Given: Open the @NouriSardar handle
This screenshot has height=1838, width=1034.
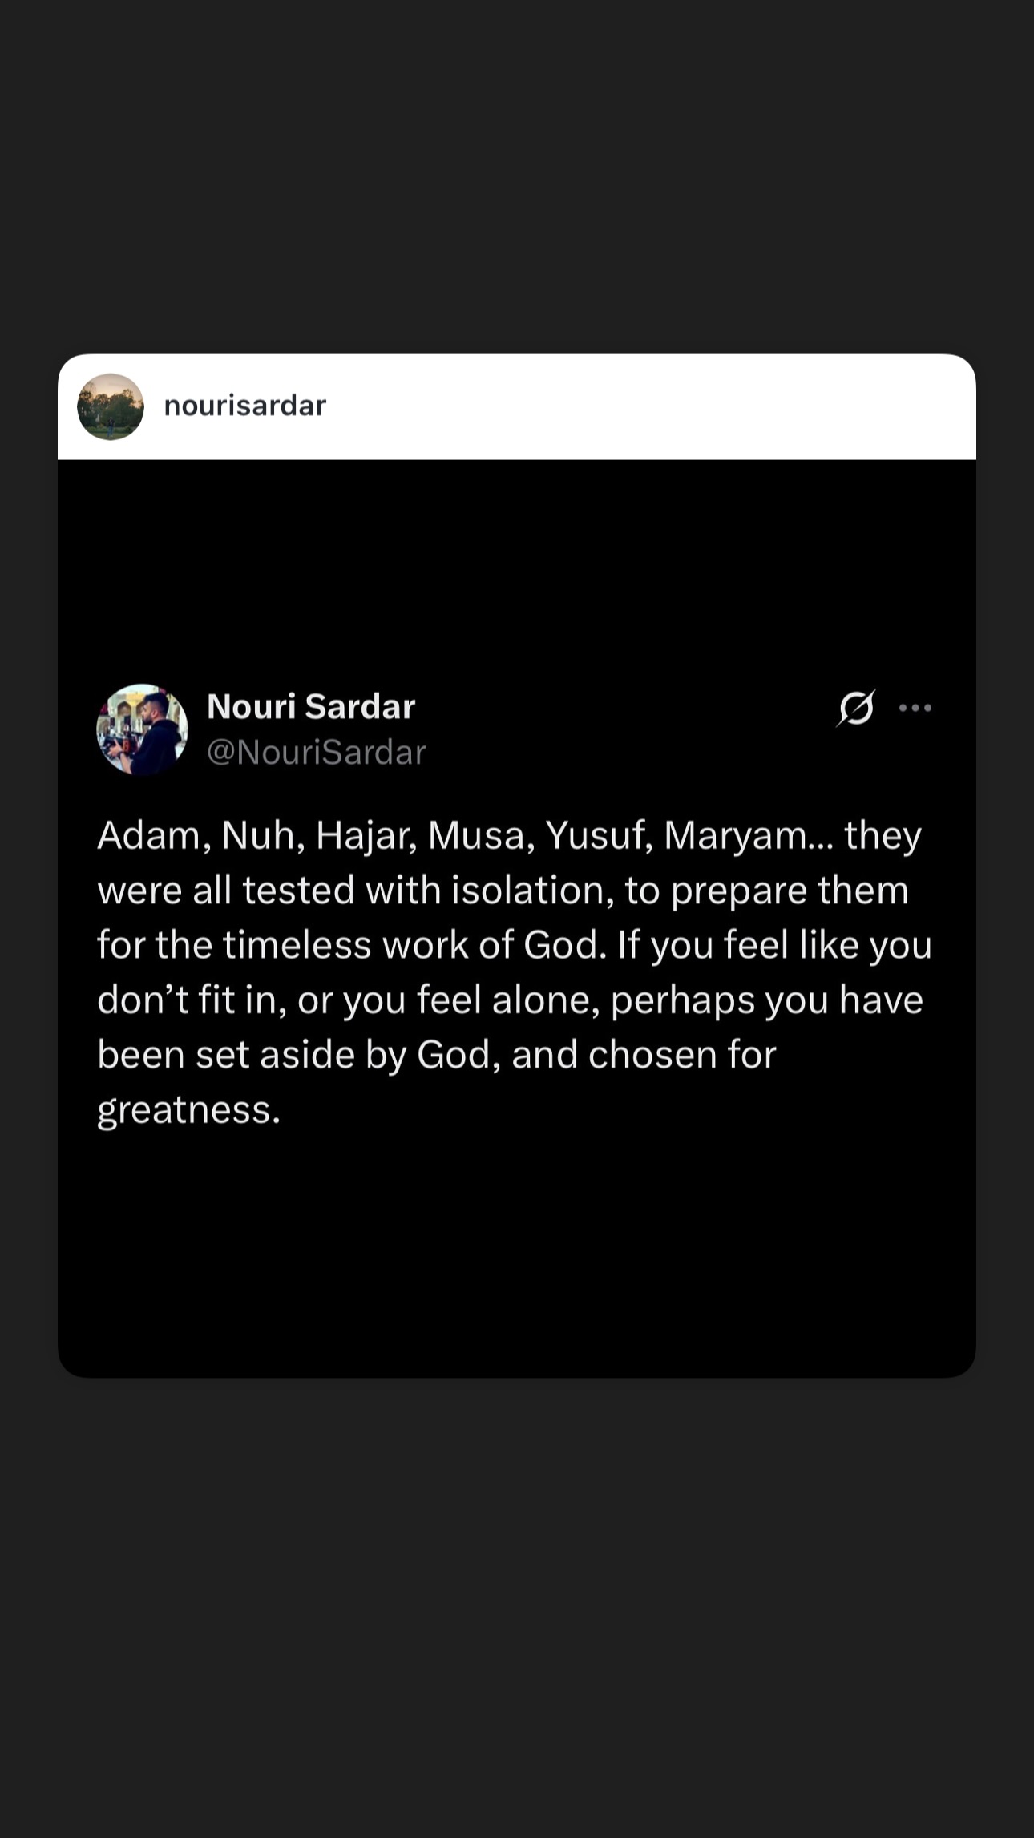Looking at the screenshot, I should click(x=317, y=753).
